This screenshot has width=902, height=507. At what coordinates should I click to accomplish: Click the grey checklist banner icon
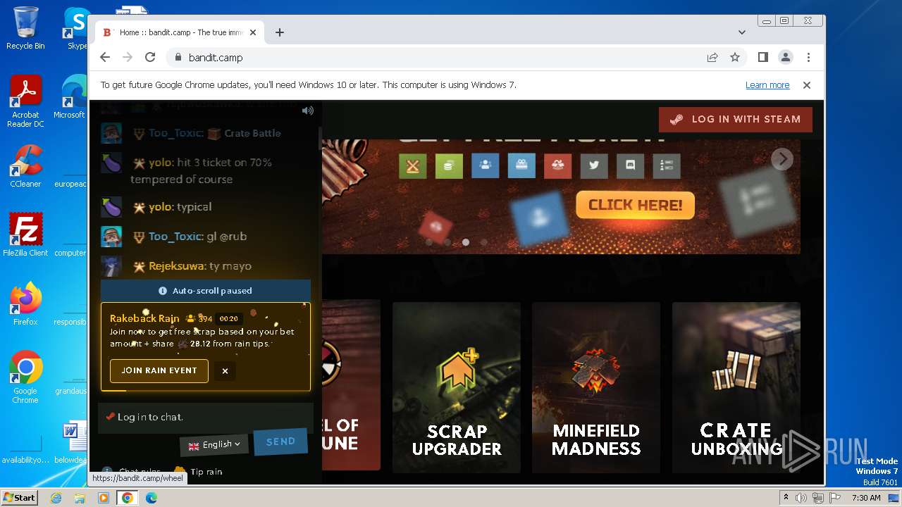coord(667,166)
